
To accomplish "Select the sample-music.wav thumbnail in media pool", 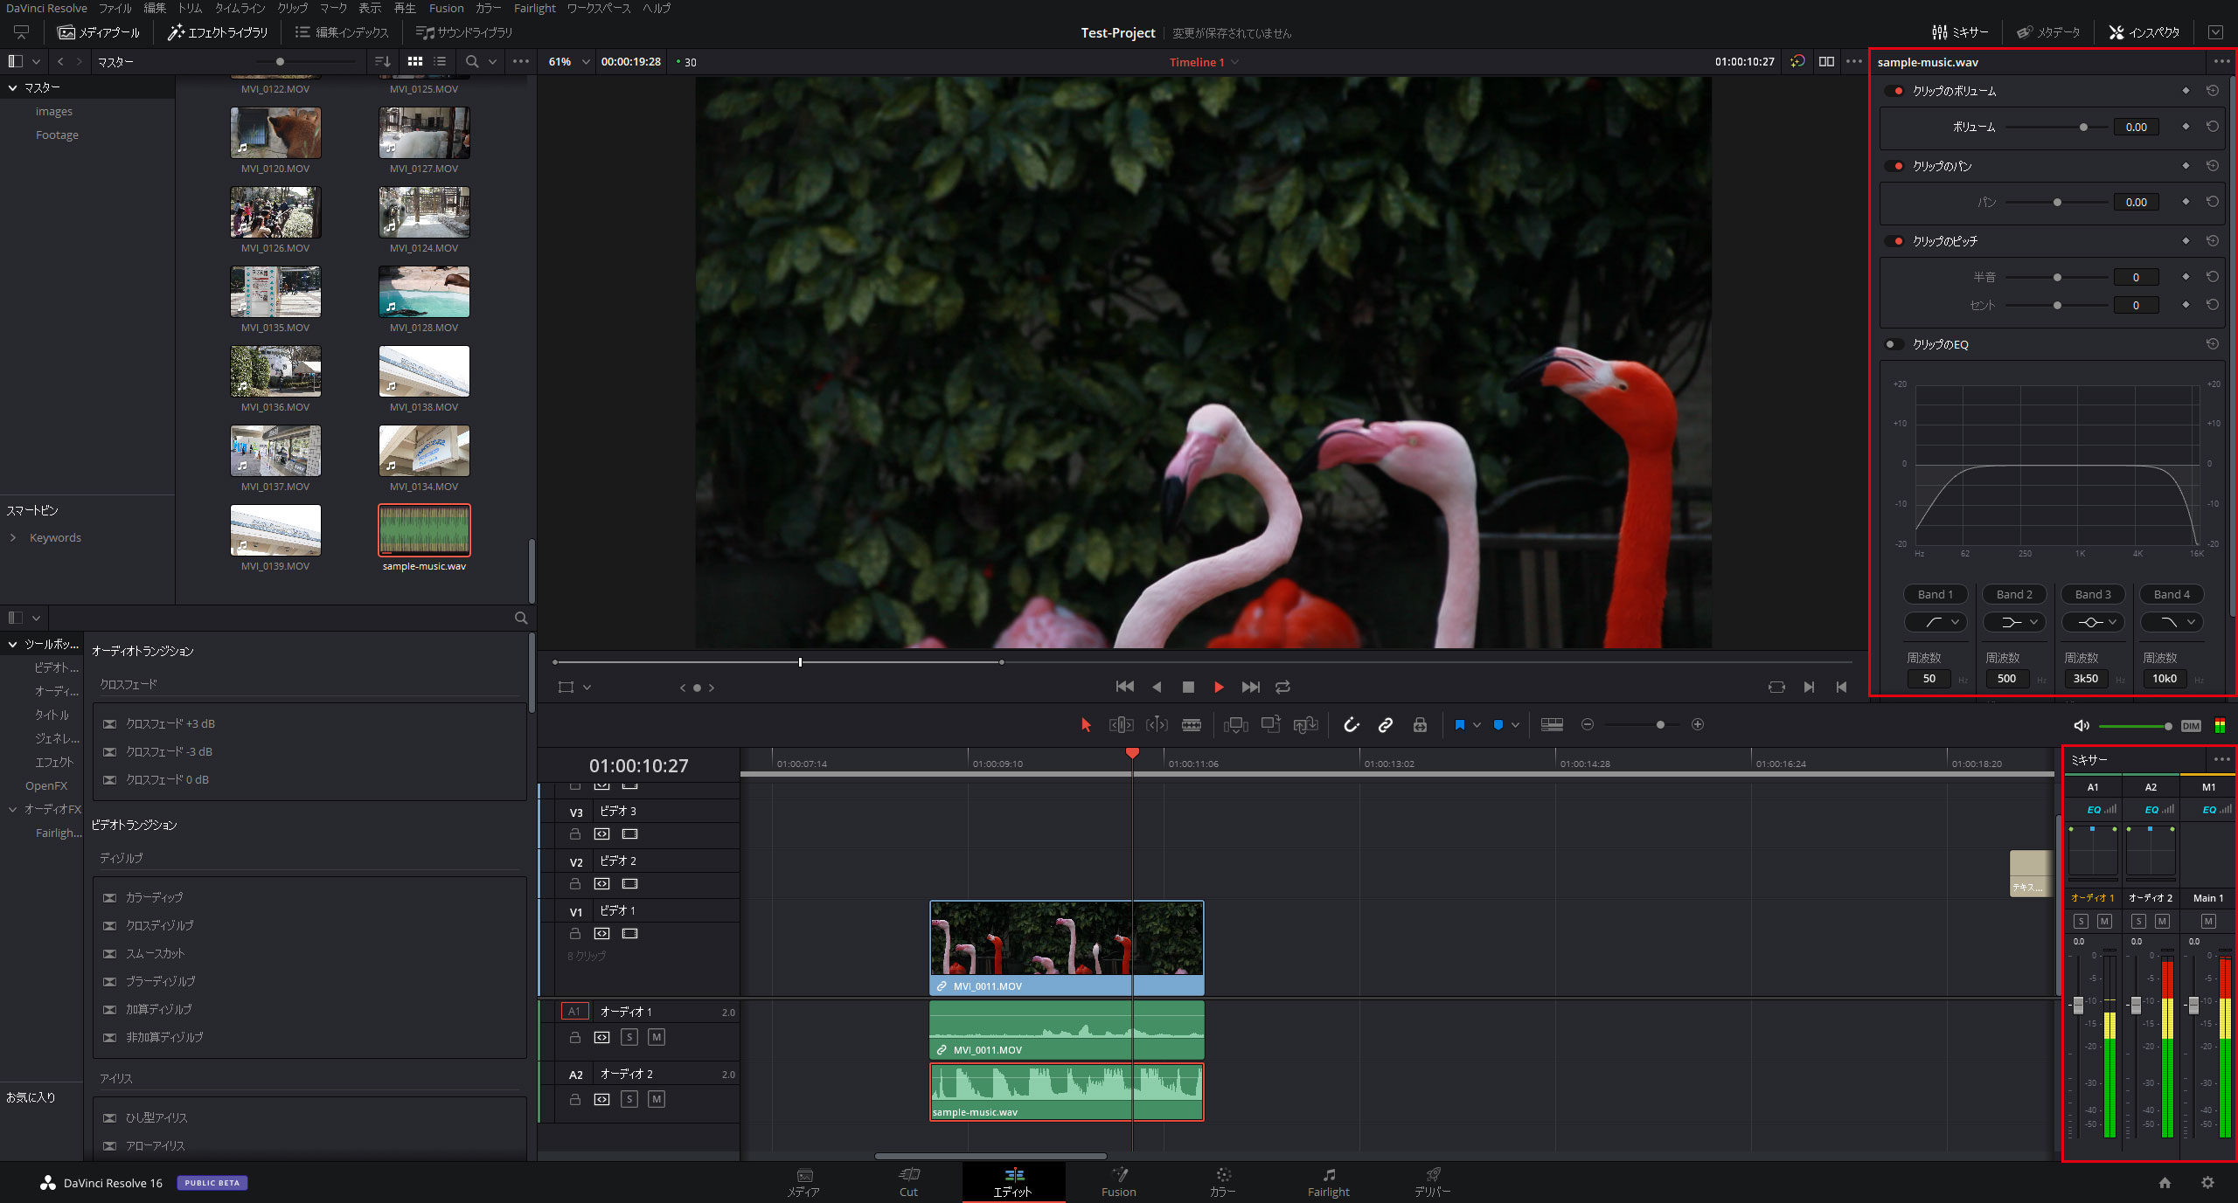I will 424,529.
